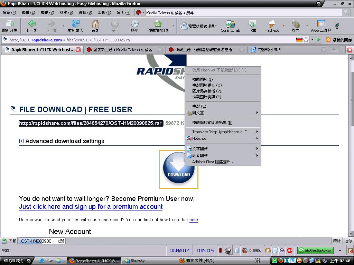354x265 pixels.
Task: Click the green Go arrow button
Action: point(318,40)
